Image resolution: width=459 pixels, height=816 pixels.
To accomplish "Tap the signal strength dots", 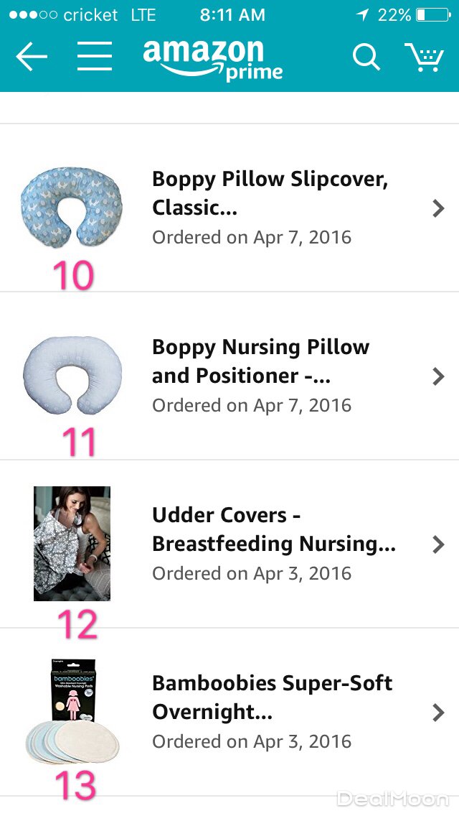I will point(32,15).
